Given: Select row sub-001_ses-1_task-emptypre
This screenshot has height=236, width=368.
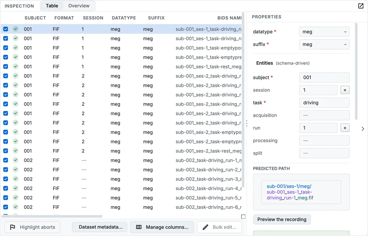Looking at the screenshot, I should tap(121, 57).
